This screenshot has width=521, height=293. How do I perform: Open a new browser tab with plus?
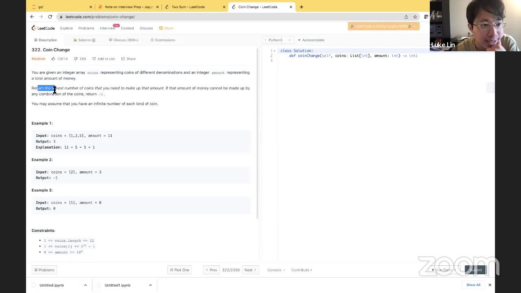pos(301,7)
